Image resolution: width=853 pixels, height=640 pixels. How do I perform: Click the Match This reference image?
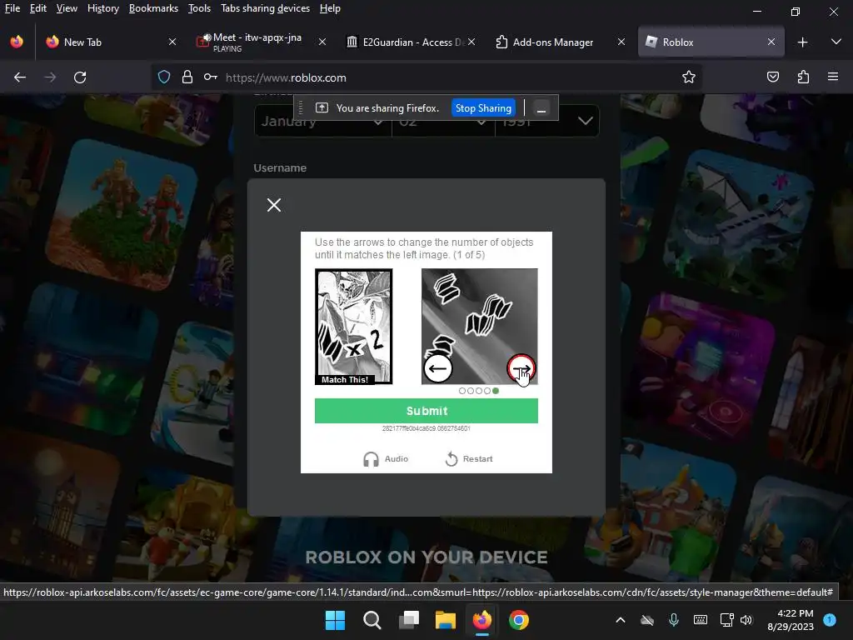click(353, 327)
